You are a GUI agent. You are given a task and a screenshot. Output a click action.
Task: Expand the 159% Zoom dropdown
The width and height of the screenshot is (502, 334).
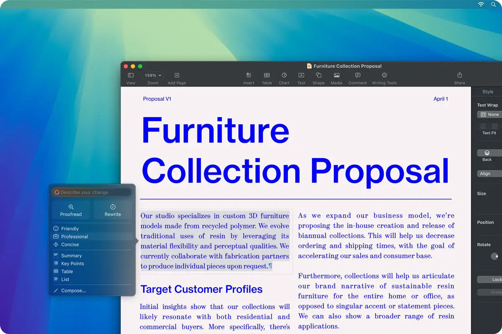pyautogui.click(x=153, y=76)
